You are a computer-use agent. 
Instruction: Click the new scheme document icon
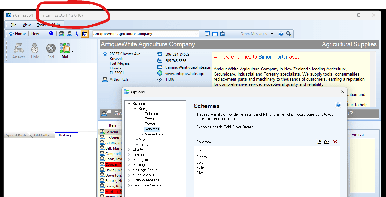319,142
